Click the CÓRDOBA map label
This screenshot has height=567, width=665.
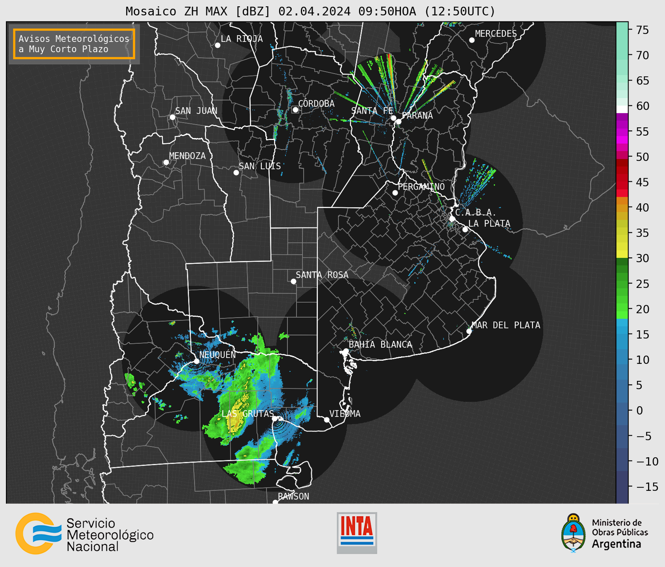(x=316, y=104)
